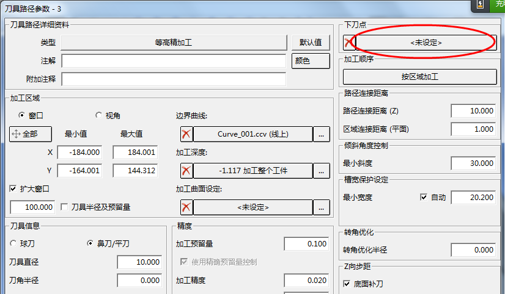Open '...' options for 加工深度
The image size is (505, 294).
(x=322, y=171)
